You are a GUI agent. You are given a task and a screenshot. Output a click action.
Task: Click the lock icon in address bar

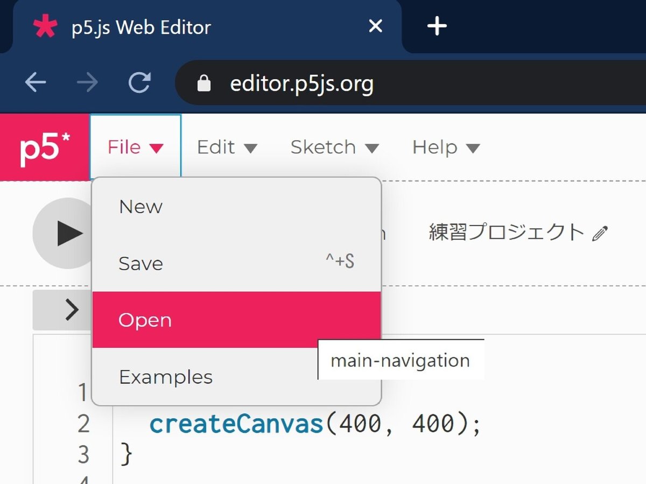click(x=204, y=83)
